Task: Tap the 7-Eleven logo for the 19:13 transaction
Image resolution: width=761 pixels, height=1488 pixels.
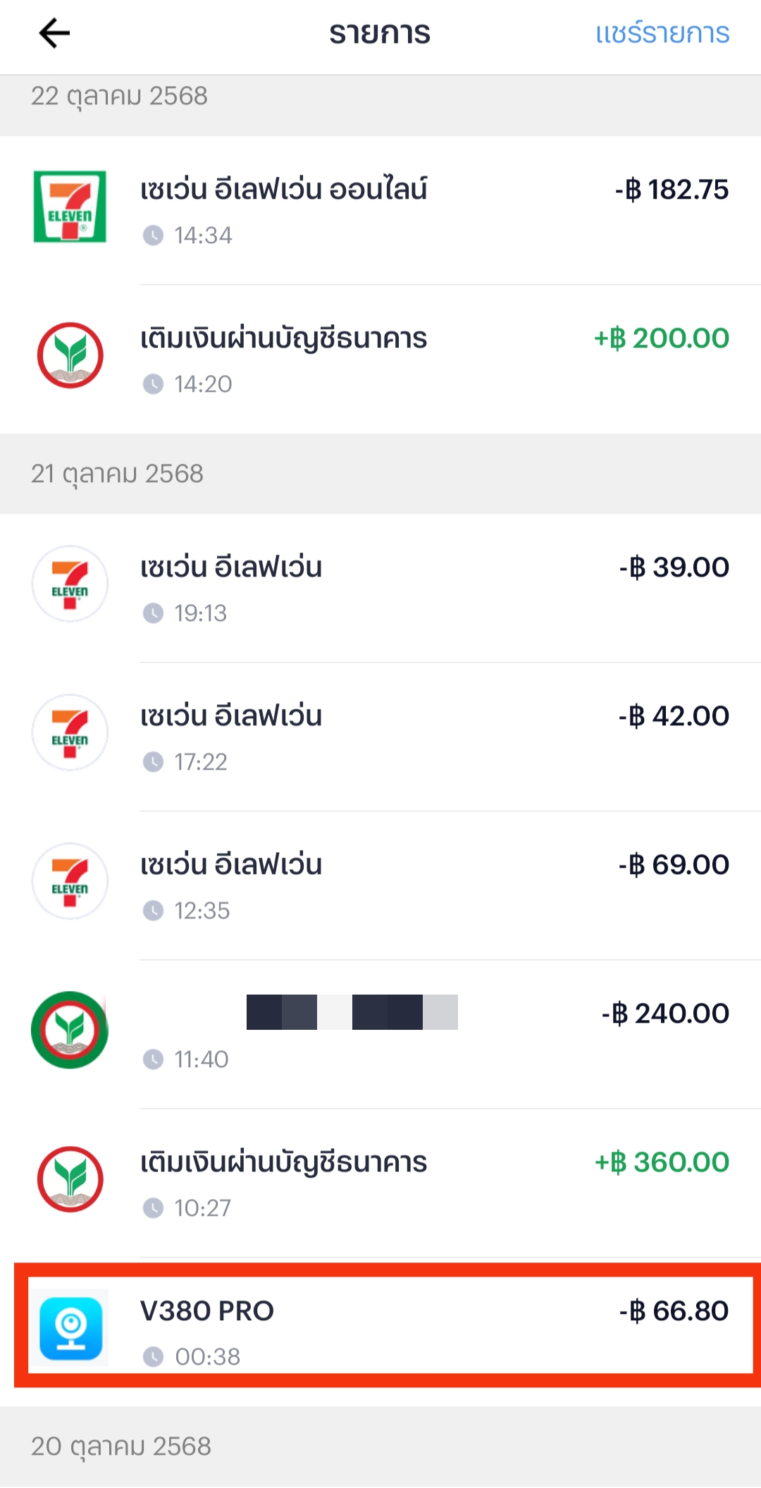Action: [x=70, y=584]
